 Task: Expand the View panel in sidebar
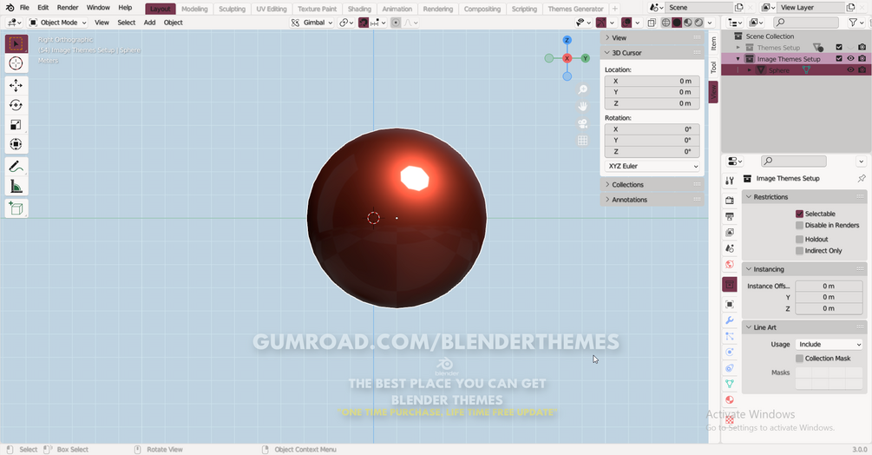point(652,38)
